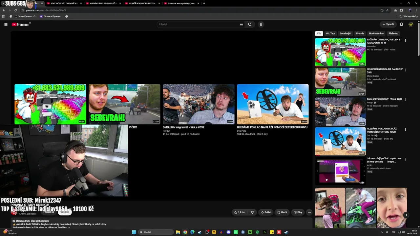Open the YouTube notifications bell

401,24
